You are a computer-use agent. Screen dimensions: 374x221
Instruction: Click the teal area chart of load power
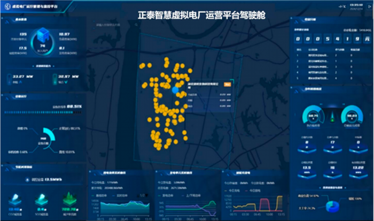point(125,208)
